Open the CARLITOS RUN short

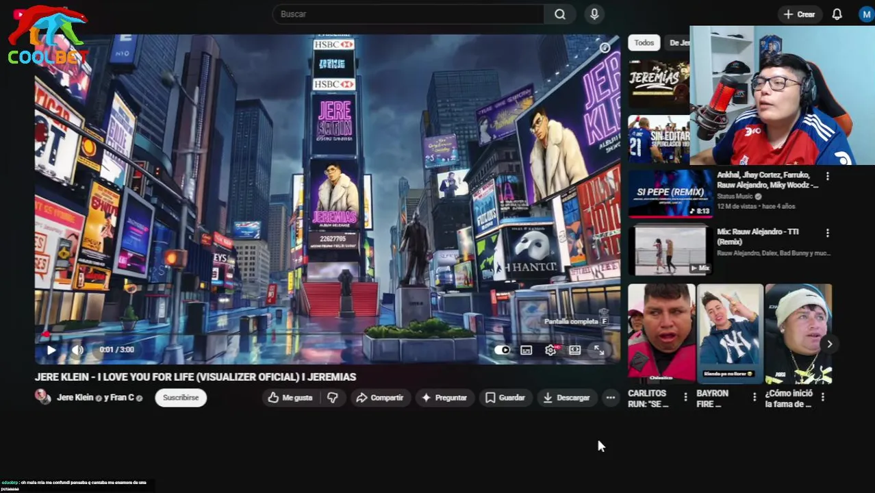tap(661, 333)
